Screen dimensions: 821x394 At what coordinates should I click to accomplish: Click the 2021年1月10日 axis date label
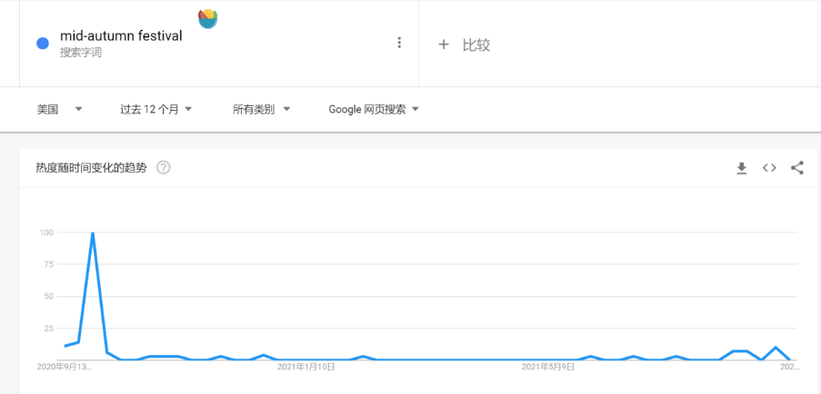click(306, 368)
